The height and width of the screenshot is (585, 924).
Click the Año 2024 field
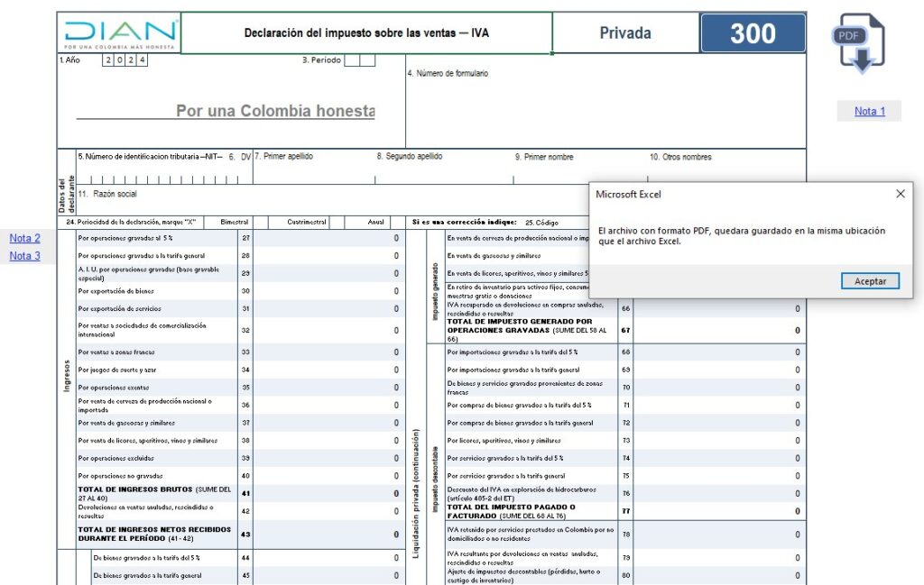pos(125,60)
